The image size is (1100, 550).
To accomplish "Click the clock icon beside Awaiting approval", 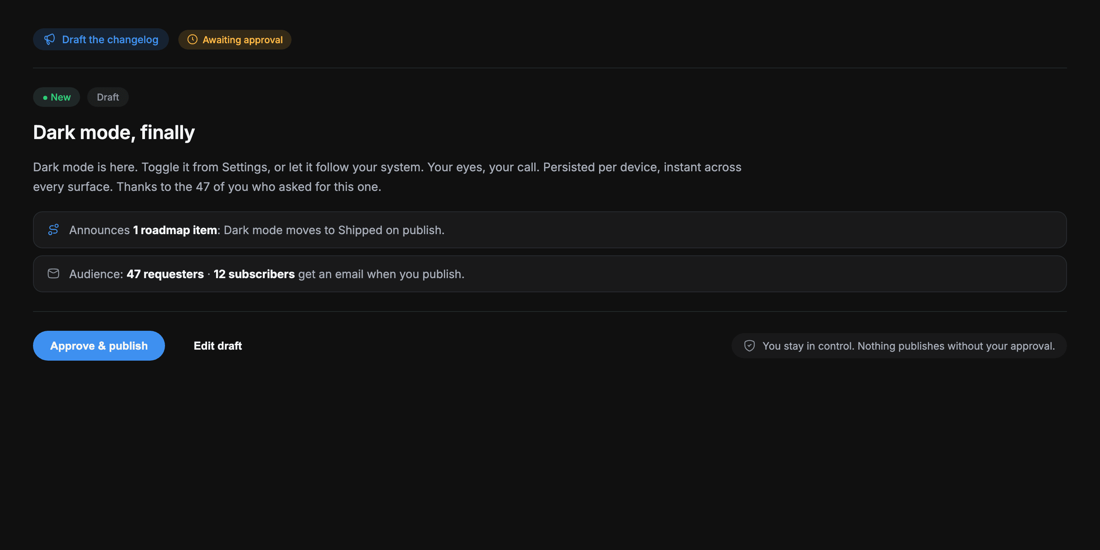I will click(x=192, y=39).
